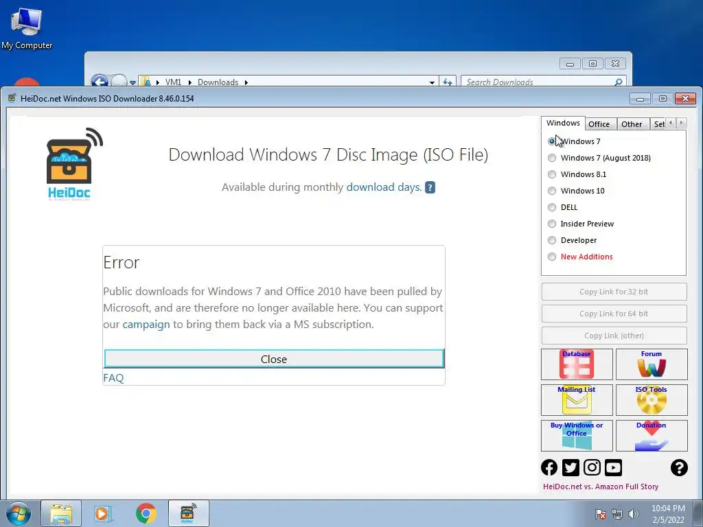Viewport: 703px width, 527px height.
Task: Open the ISO Tools tile
Action: [x=652, y=400]
